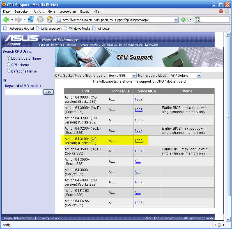Open the home page house icon
Image resolution: width=232 pixels, height=229 pixels.
[x=50, y=20]
